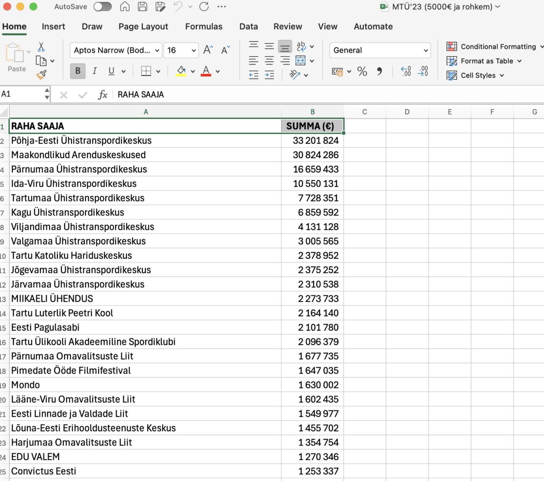Click the Save icon in title bar
Screen dimensions: 544x481
(x=142, y=6)
